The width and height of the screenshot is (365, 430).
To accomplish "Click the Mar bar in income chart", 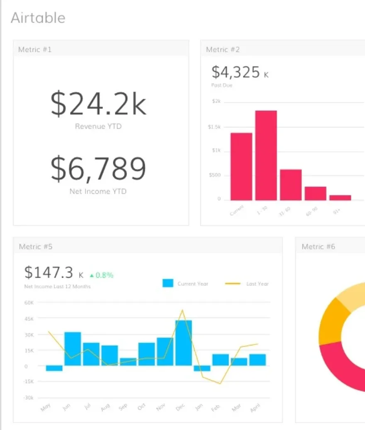I will click(x=239, y=362).
